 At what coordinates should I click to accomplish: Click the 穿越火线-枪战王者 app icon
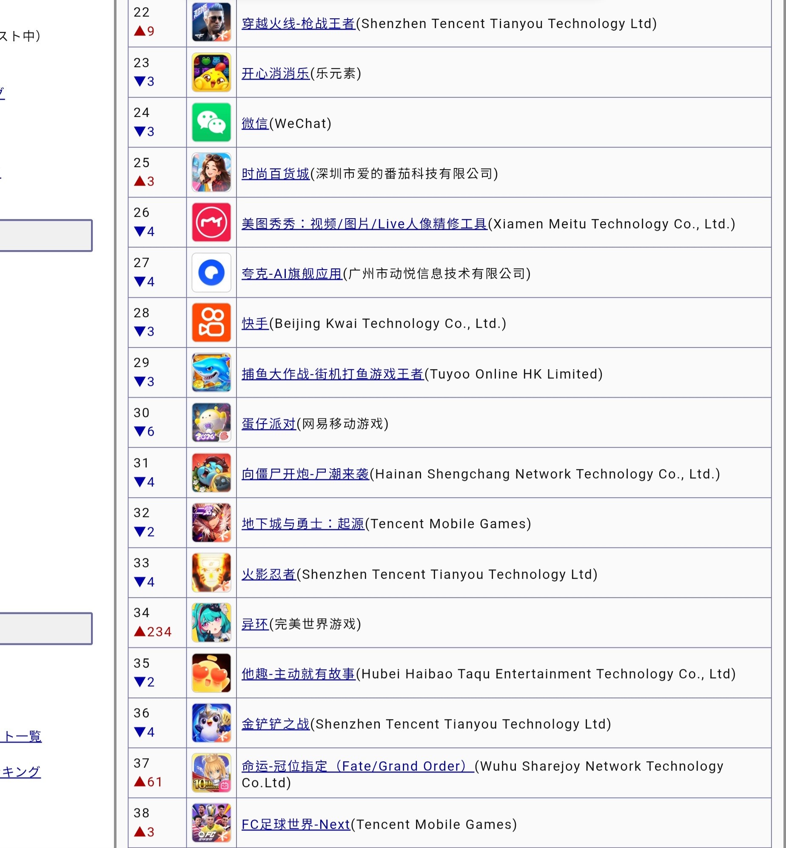coord(211,22)
